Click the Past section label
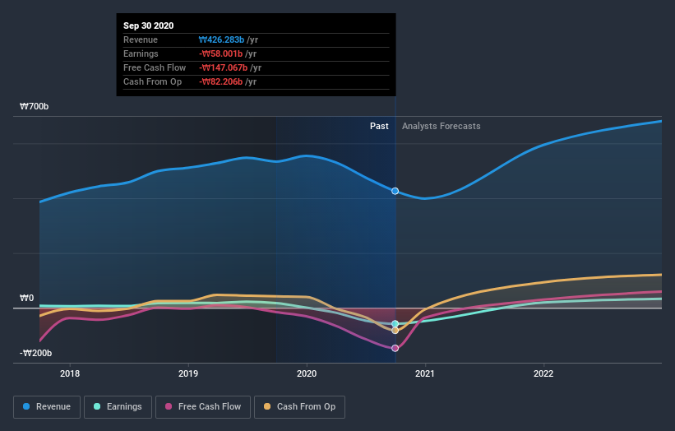Screen dimensions: 675x431 click(379, 126)
